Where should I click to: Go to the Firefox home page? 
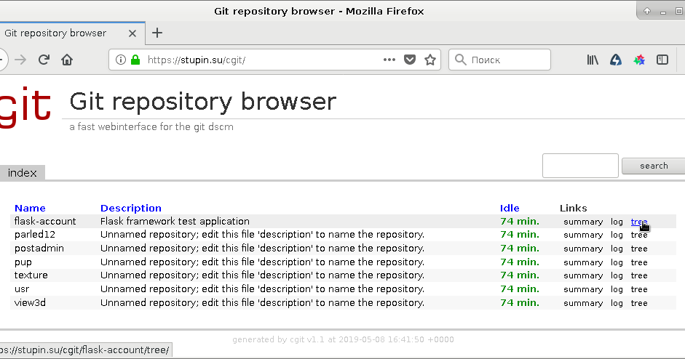[x=67, y=60]
